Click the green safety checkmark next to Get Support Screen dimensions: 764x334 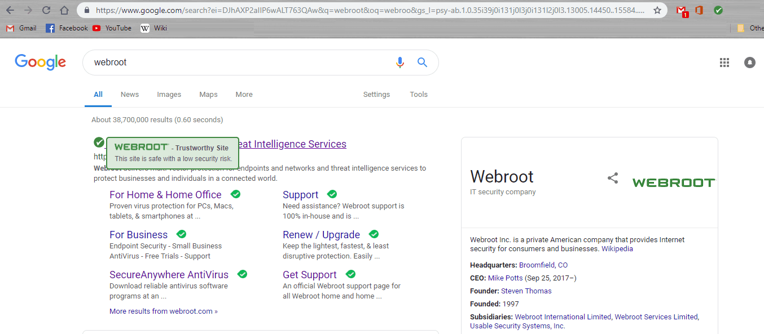tap(350, 274)
